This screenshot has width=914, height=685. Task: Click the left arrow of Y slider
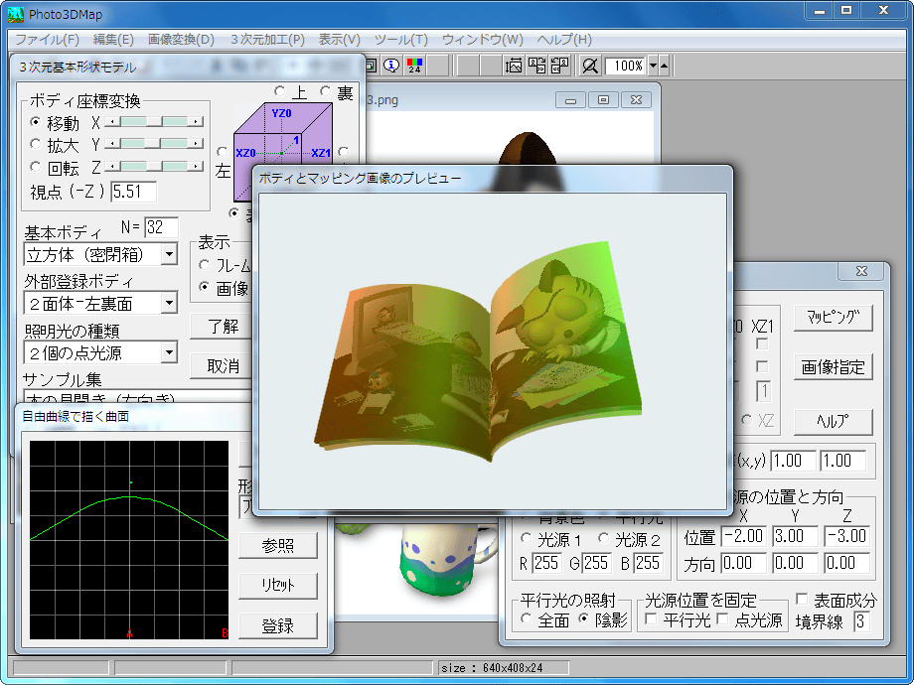[x=110, y=143]
